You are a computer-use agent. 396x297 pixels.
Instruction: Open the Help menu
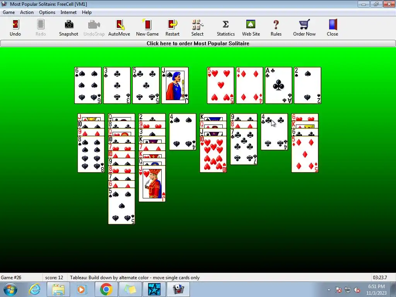pos(87,12)
